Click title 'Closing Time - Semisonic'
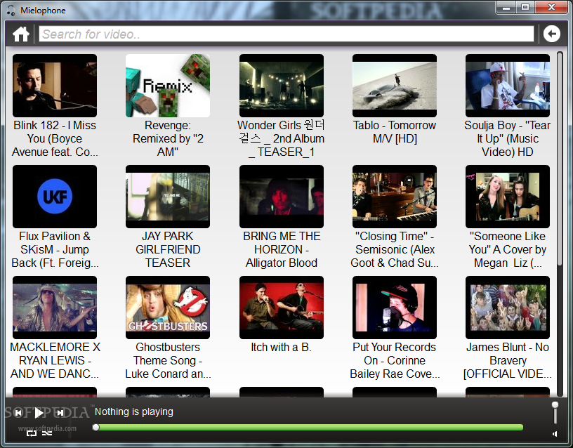Viewport: 573px width, 448px height. (395, 249)
